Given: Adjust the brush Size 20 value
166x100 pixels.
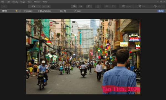Looking at the screenshot, I should point(63,11).
